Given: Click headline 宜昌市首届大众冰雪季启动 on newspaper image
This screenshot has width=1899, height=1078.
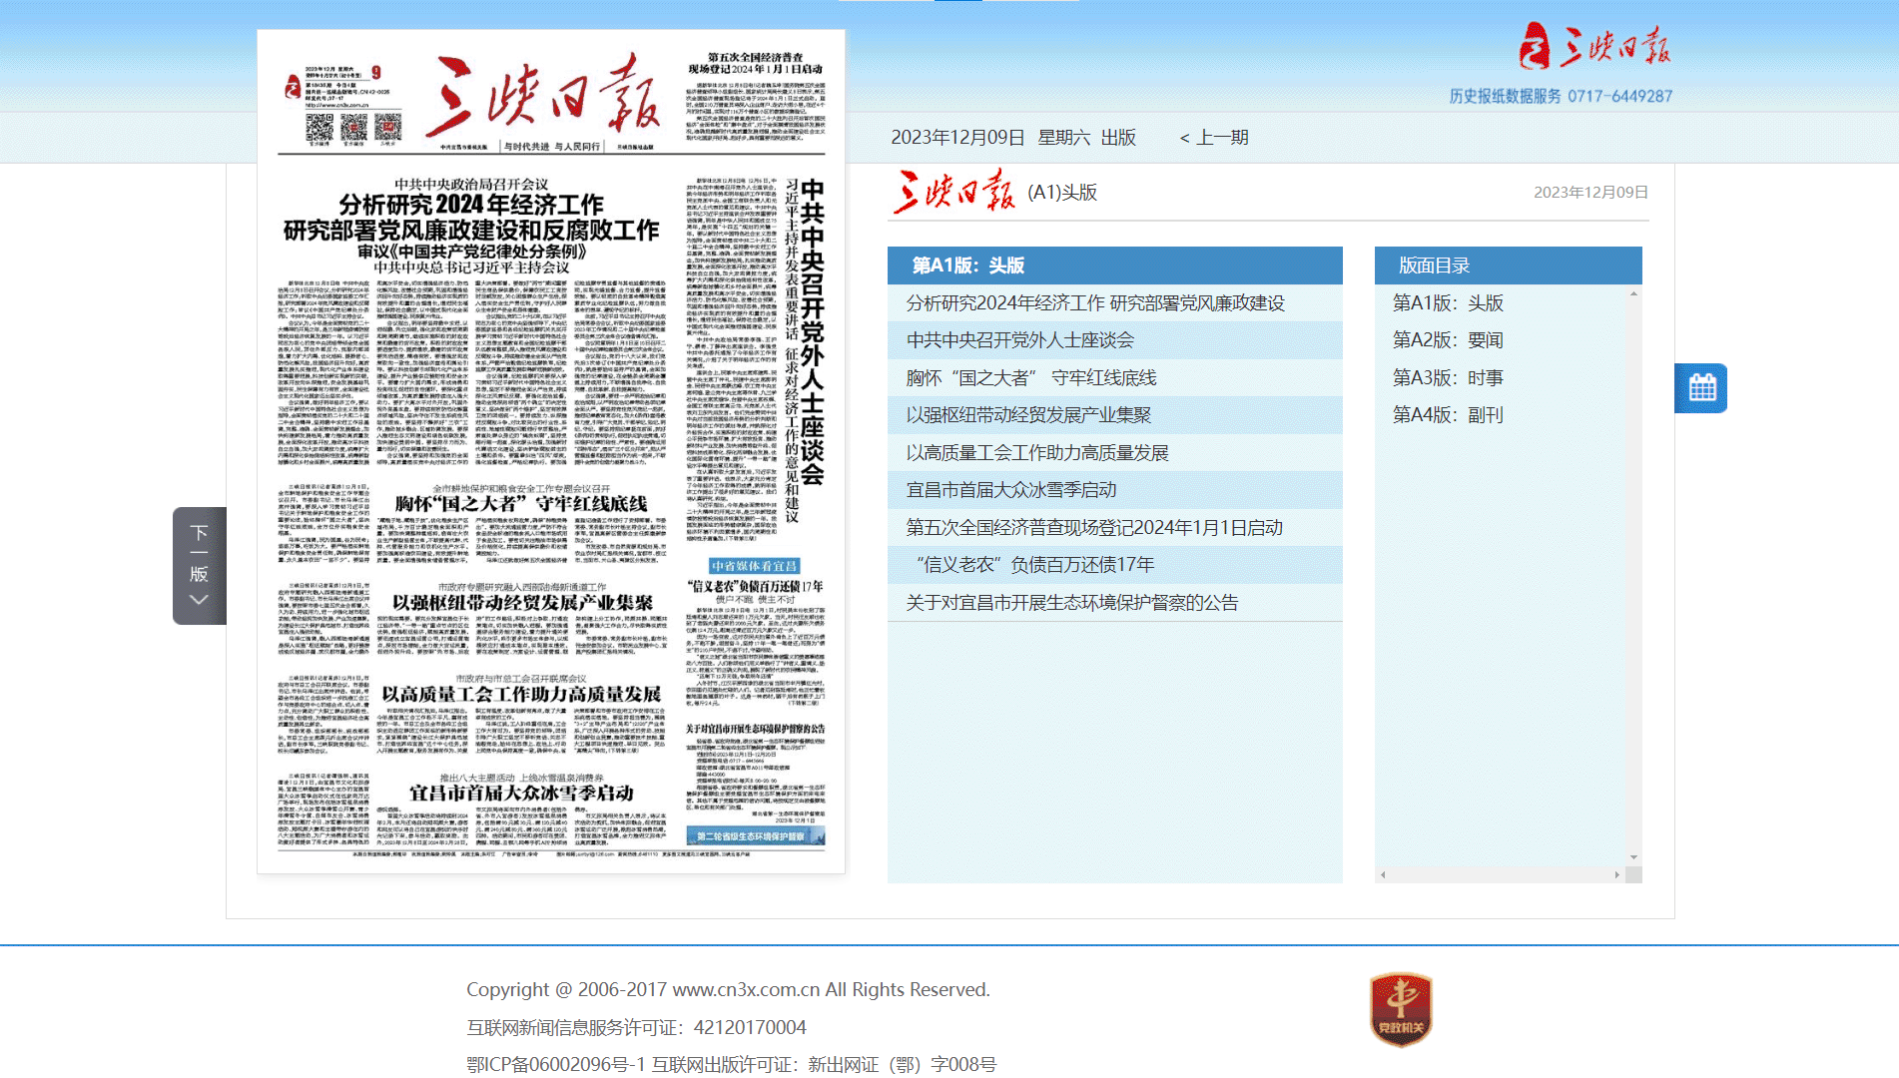Looking at the screenshot, I should (x=521, y=793).
